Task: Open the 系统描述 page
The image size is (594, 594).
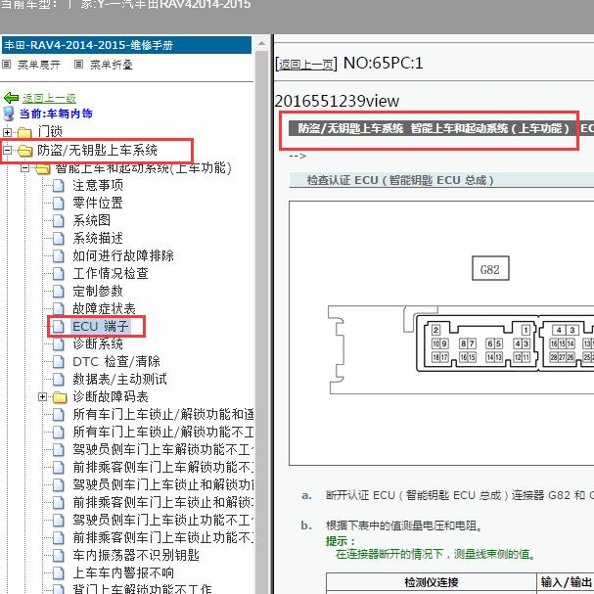Action: click(98, 238)
